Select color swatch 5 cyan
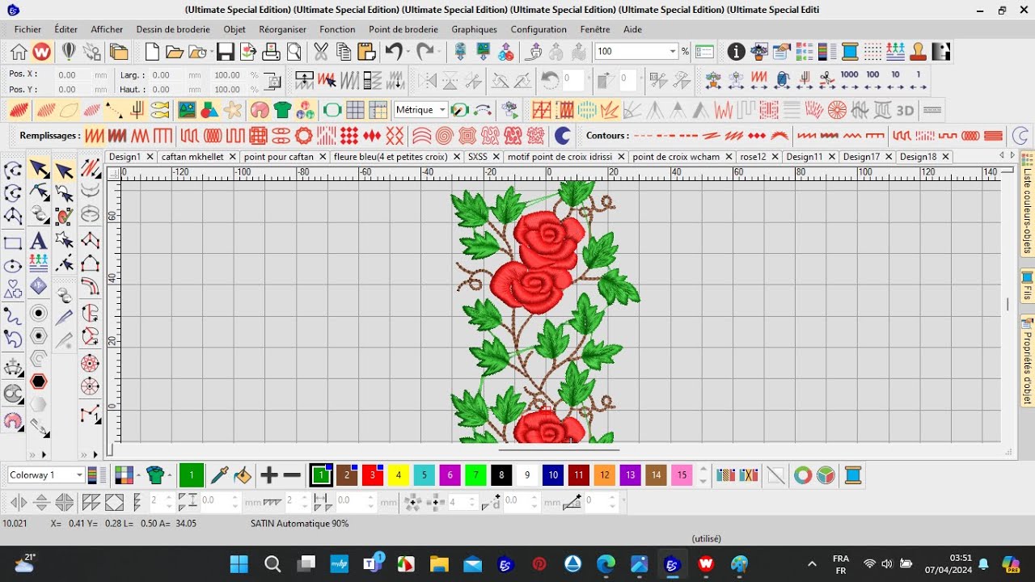Viewport: 1035px width, 582px height. 424,475
